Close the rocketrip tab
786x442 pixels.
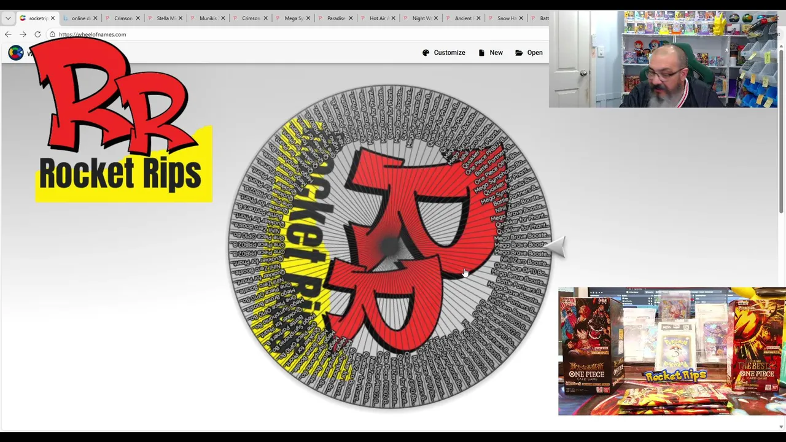[x=53, y=18]
